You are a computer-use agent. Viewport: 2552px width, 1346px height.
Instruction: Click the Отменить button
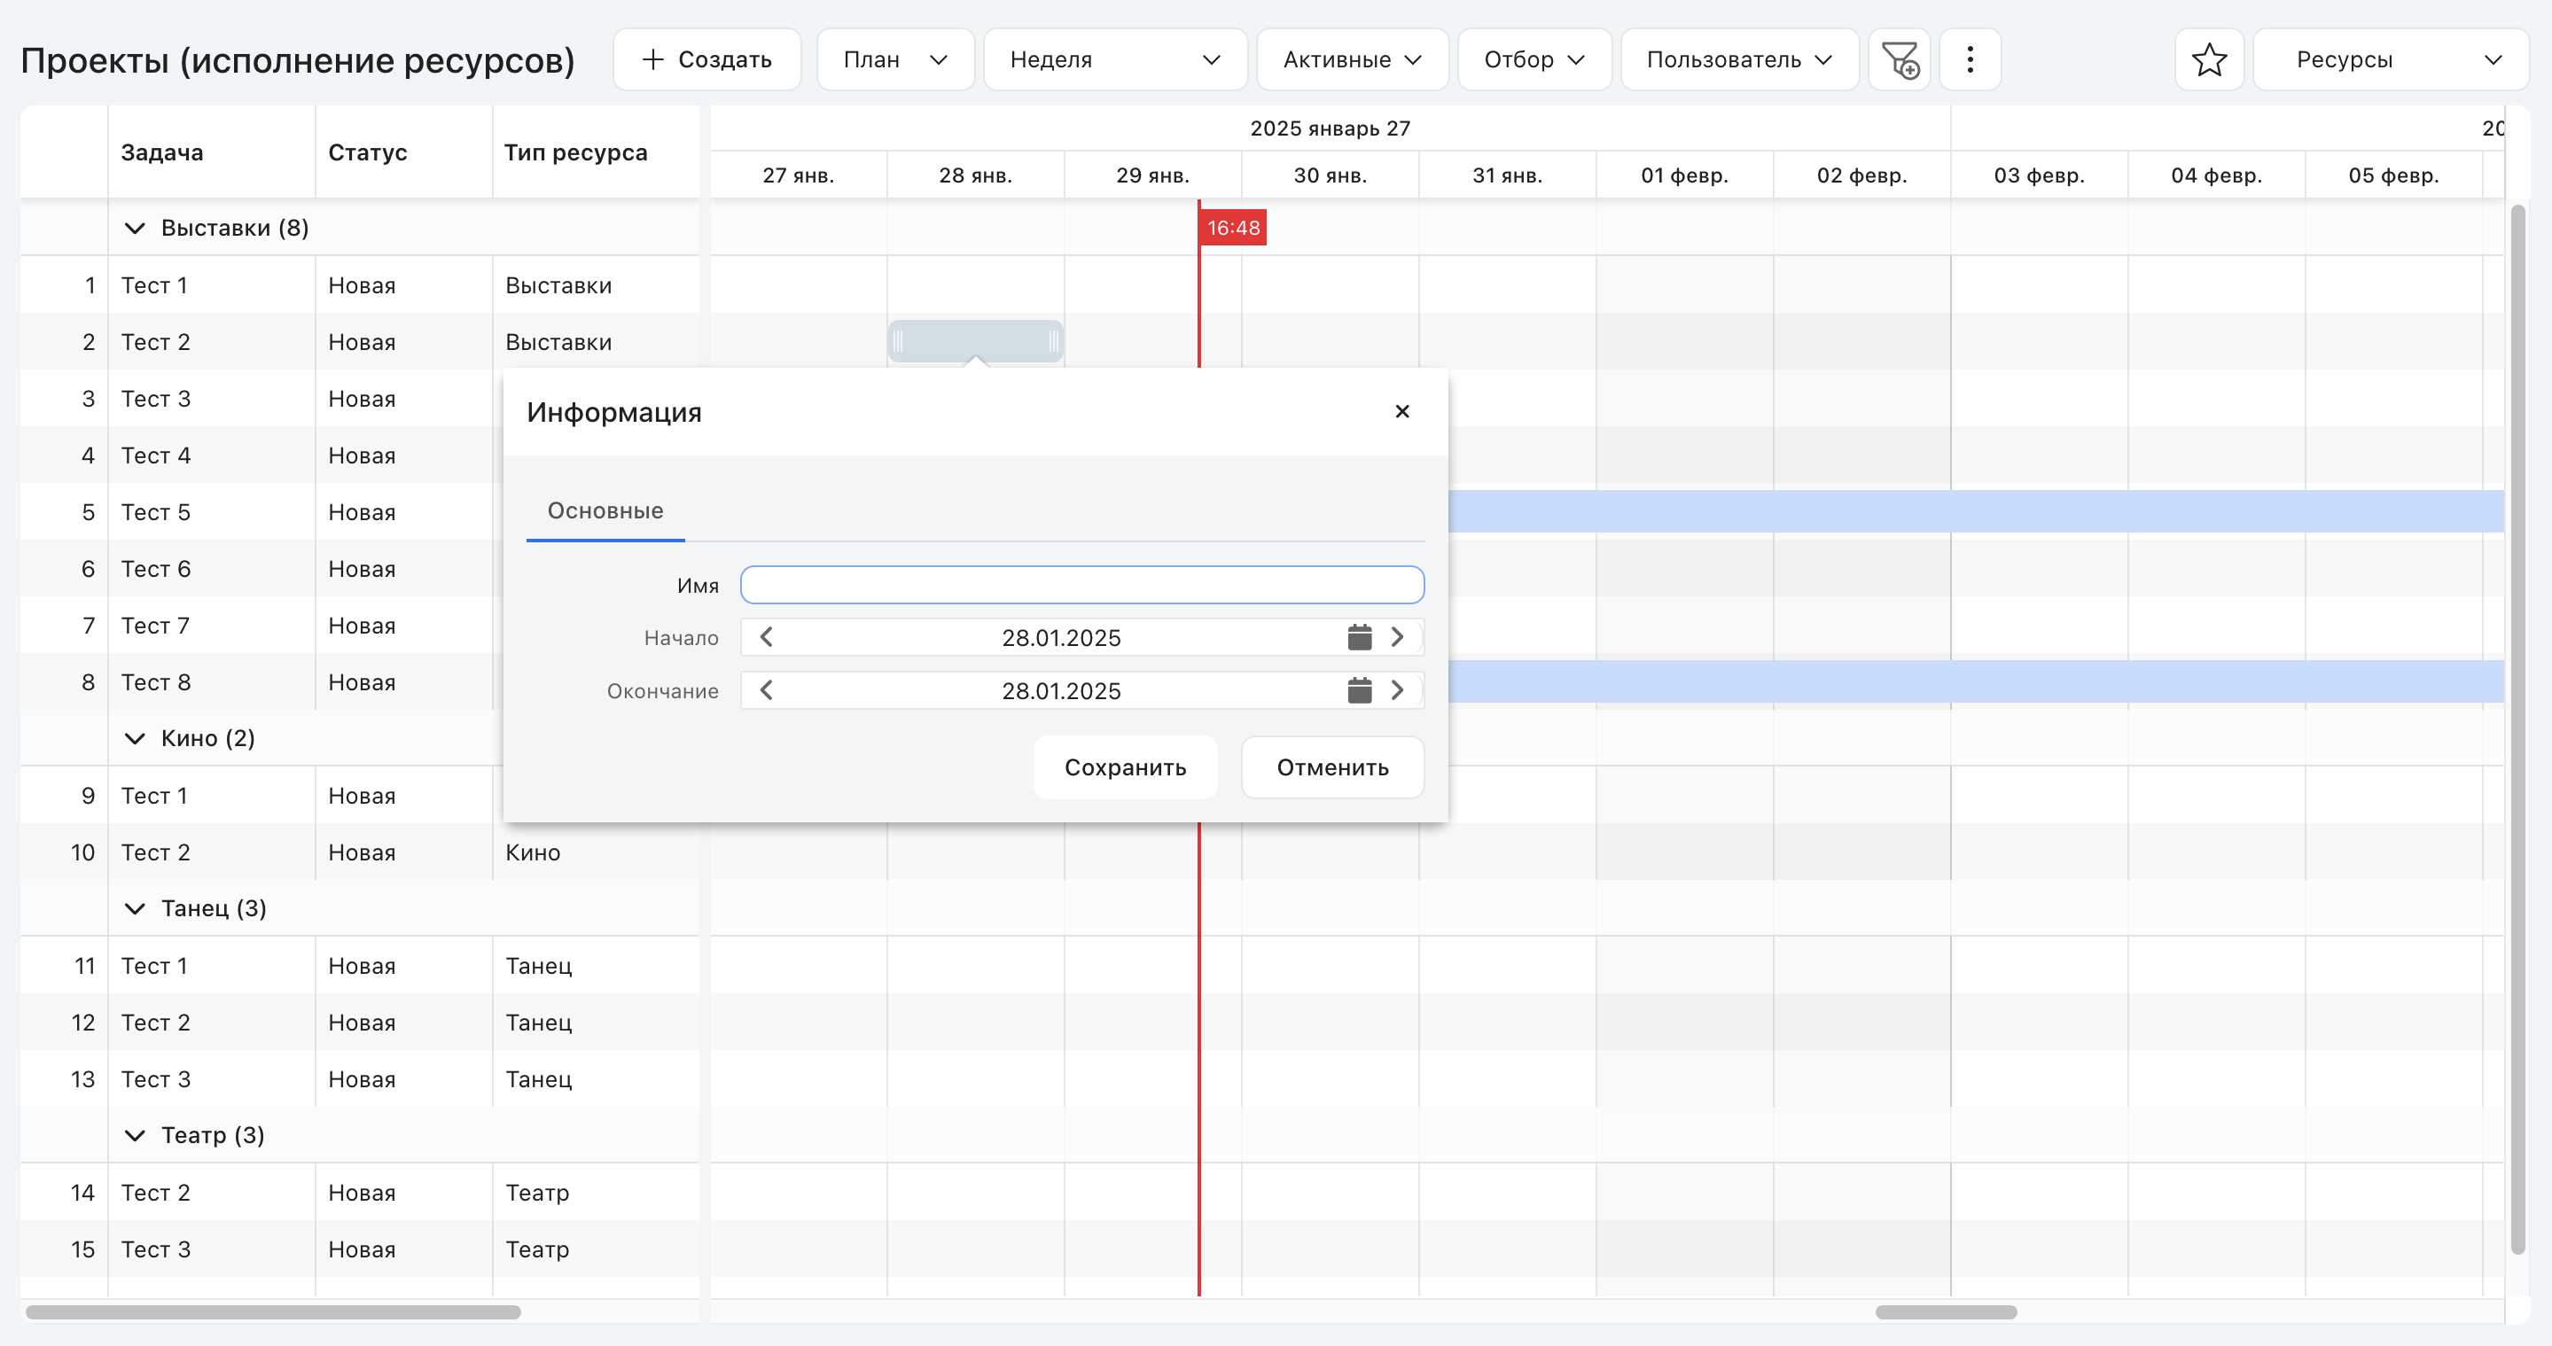pos(1332,767)
